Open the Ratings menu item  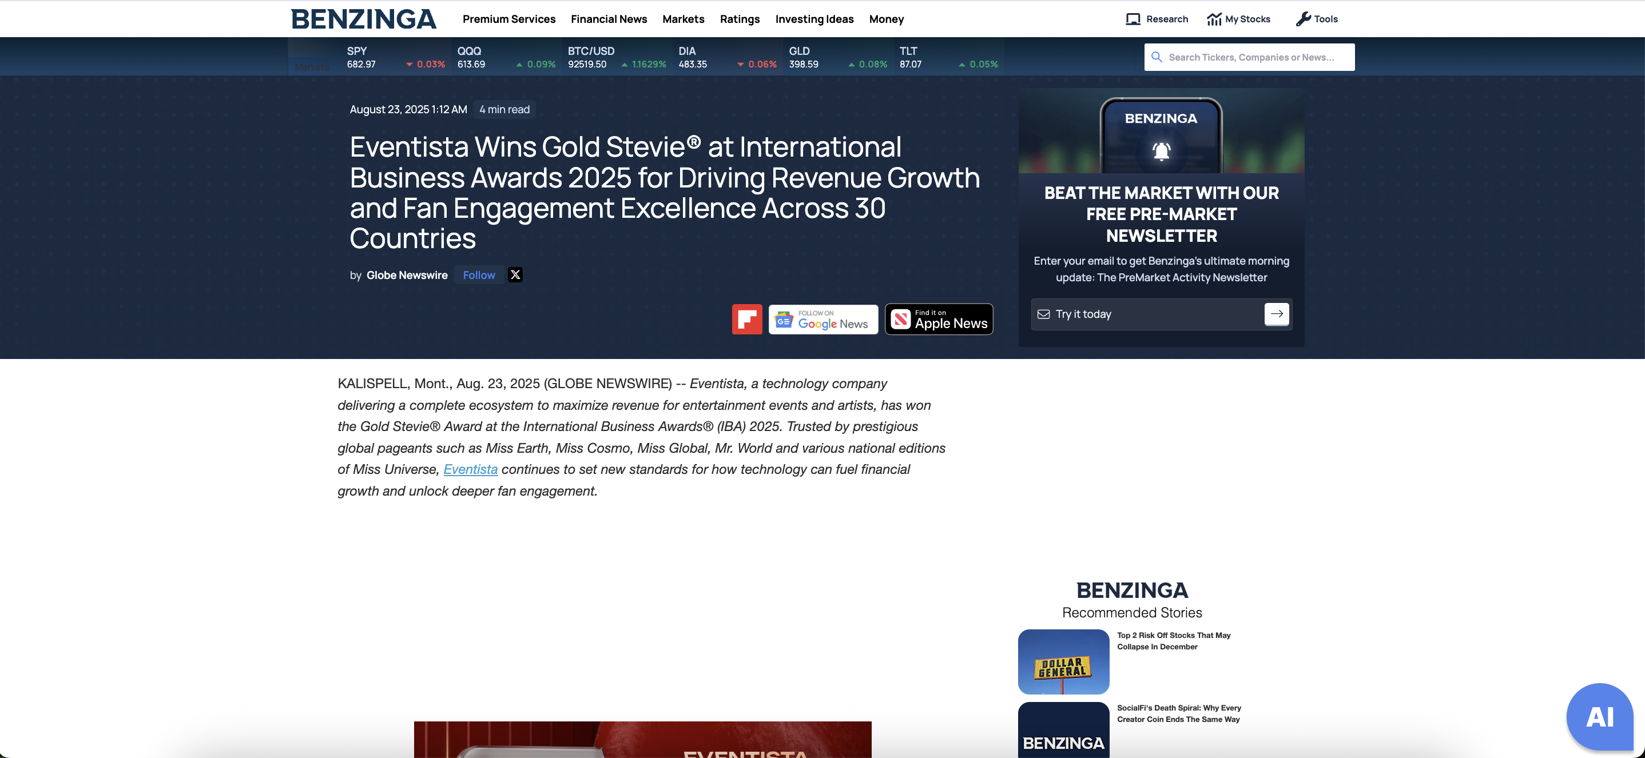pyautogui.click(x=740, y=19)
